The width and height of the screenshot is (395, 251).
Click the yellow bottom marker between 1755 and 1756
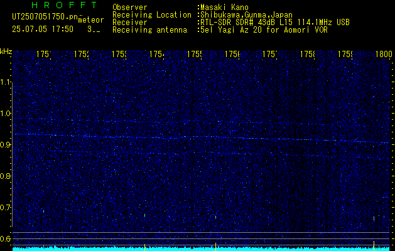point(215,247)
